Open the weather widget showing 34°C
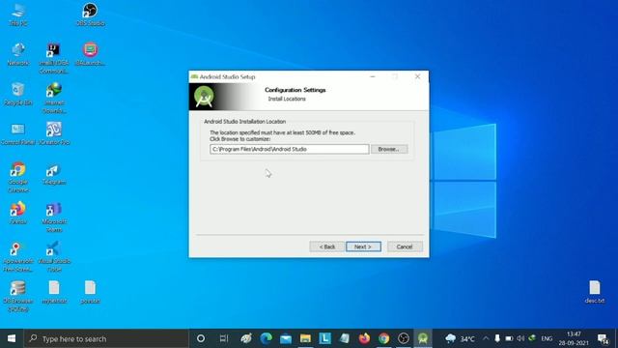 coord(460,338)
